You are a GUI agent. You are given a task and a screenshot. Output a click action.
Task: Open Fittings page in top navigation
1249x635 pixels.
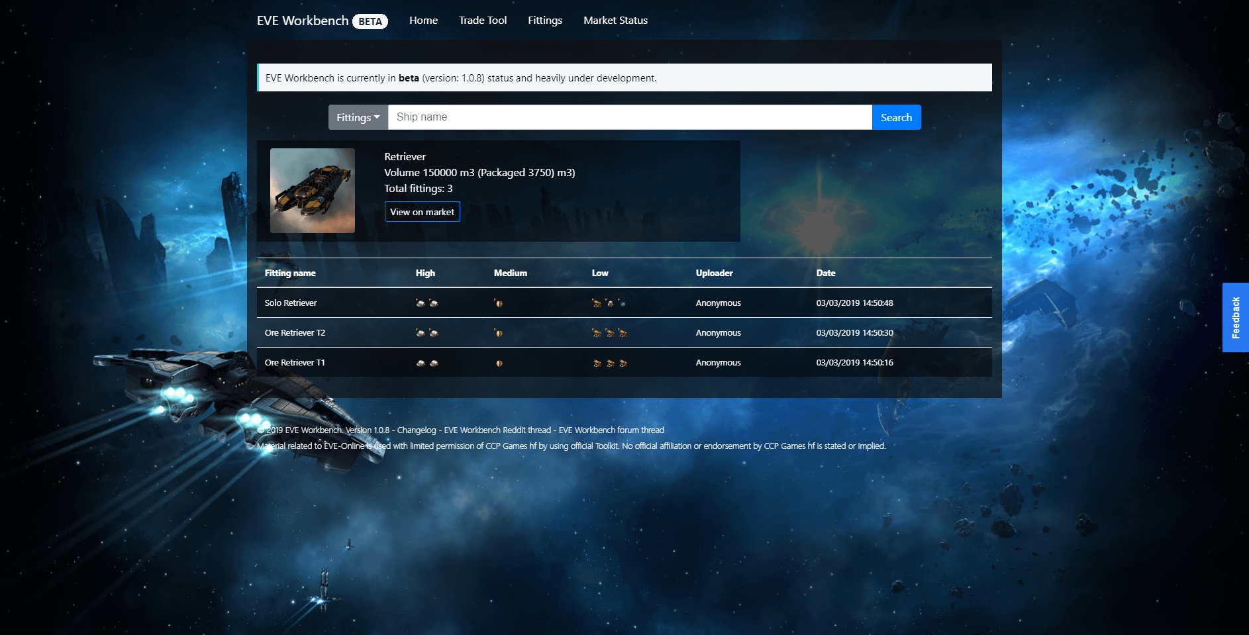click(x=545, y=21)
